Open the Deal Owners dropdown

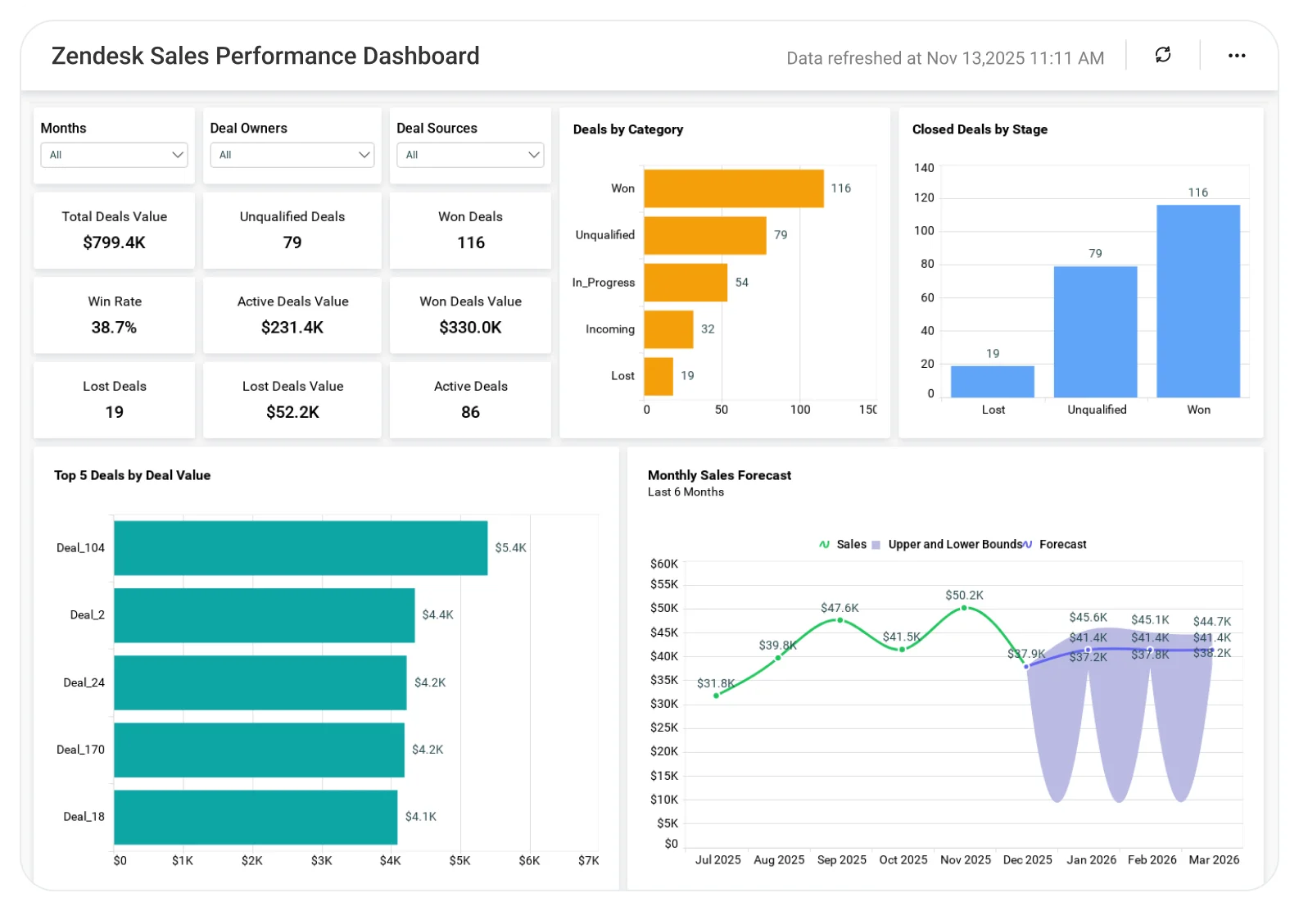292,155
